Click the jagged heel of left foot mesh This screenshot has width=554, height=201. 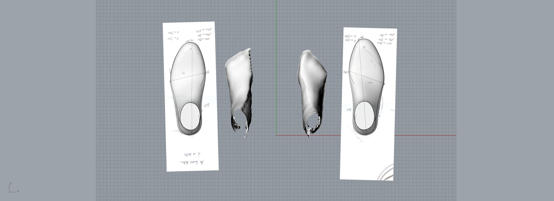point(239,126)
